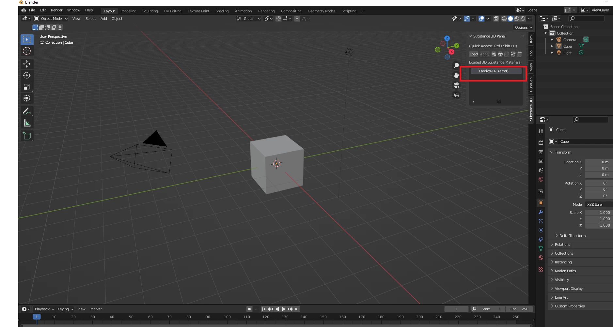Open the Global transform orientation dropdown

click(x=249, y=19)
